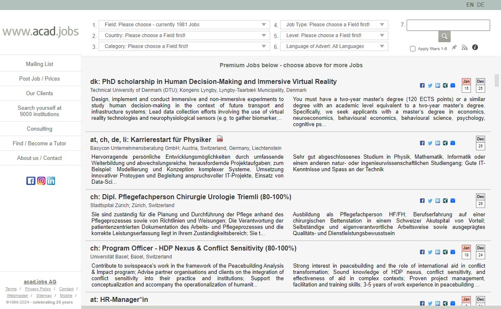Email the PhD scholarship job
The width and height of the screenshot is (501, 309).
point(453,85)
